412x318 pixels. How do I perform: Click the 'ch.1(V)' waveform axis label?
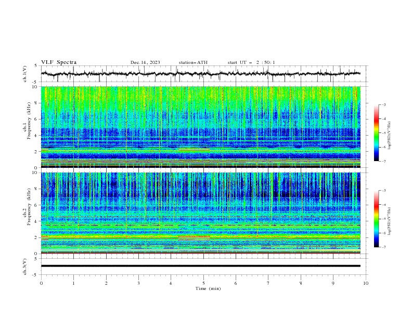(x=25, y=74)
